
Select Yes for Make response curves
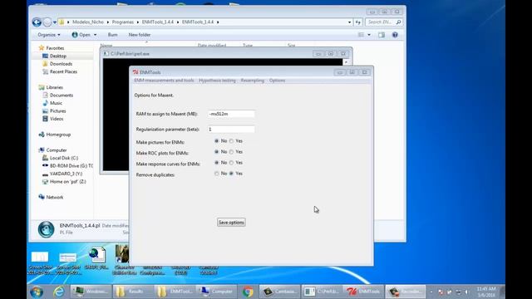(x=231, y=163)
